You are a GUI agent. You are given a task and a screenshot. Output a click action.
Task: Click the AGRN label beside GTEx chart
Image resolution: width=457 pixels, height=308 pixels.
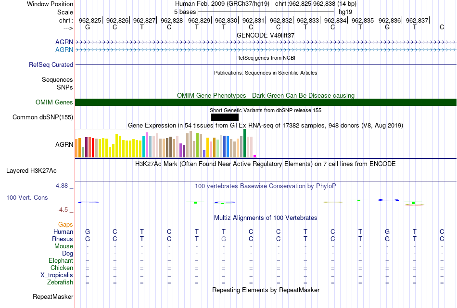click(x=64, y=145)
